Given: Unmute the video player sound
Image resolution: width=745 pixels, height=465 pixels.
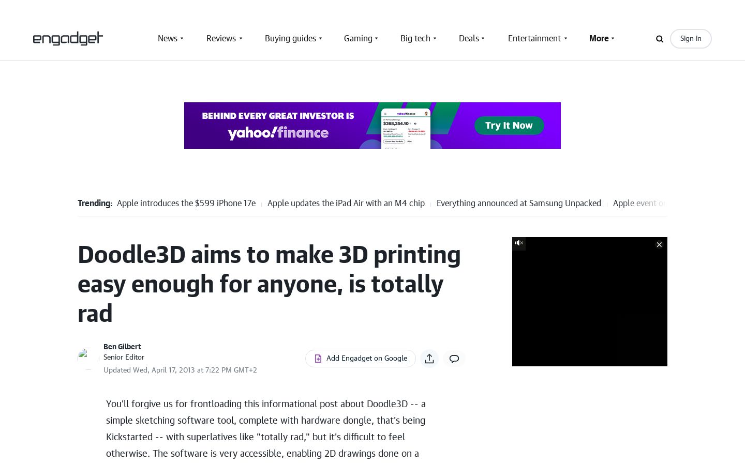Looking at the screenshot, I should coord(519,243).
